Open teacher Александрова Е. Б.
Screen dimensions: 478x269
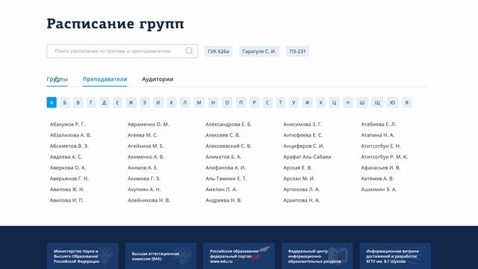[229, 125]
